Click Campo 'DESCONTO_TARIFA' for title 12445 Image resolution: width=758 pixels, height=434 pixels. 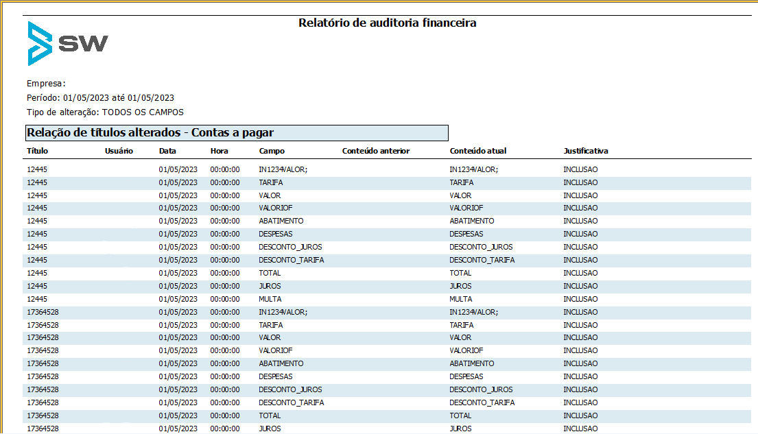click(x=291, y=260)
